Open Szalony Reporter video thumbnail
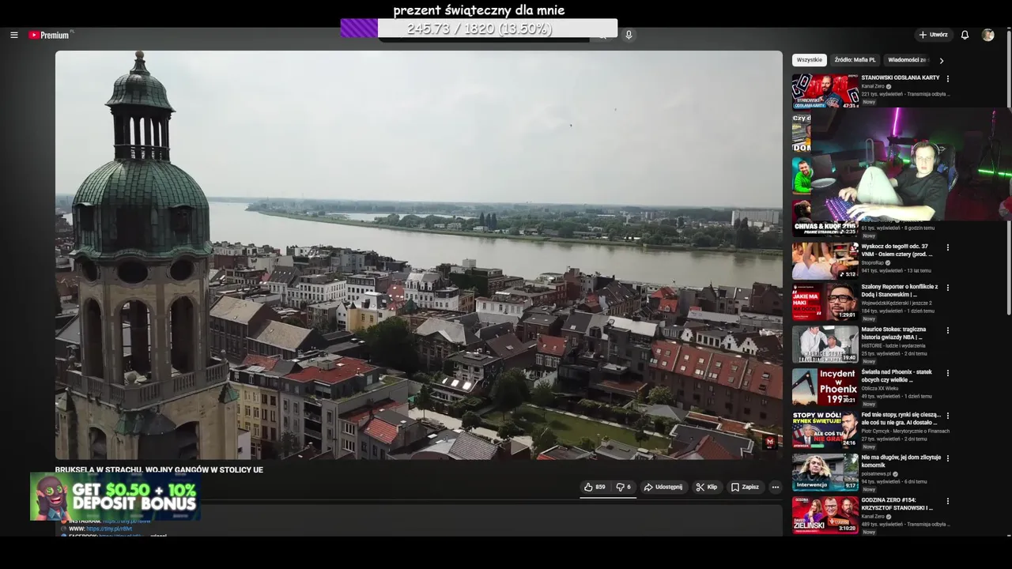 [825, 302]
